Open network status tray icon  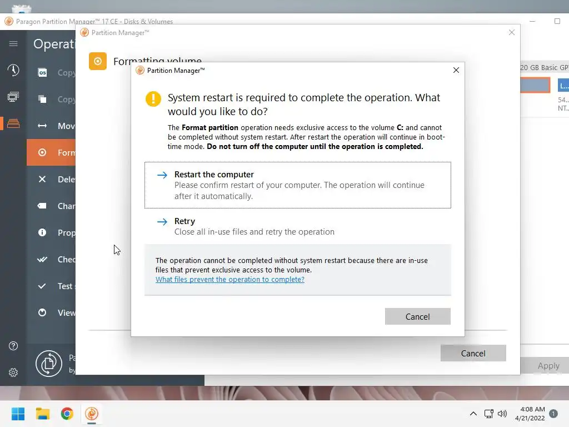click(x=489, y=414)
